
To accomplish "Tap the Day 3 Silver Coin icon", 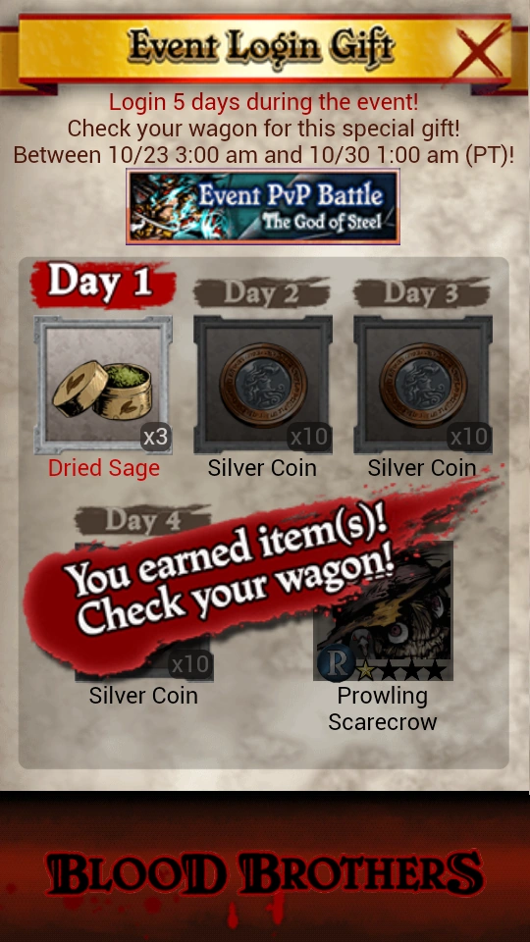I will (x=422, y=385).
